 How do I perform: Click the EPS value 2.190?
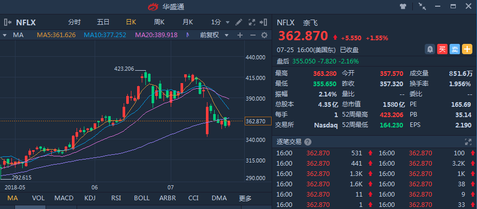point(464,125)
